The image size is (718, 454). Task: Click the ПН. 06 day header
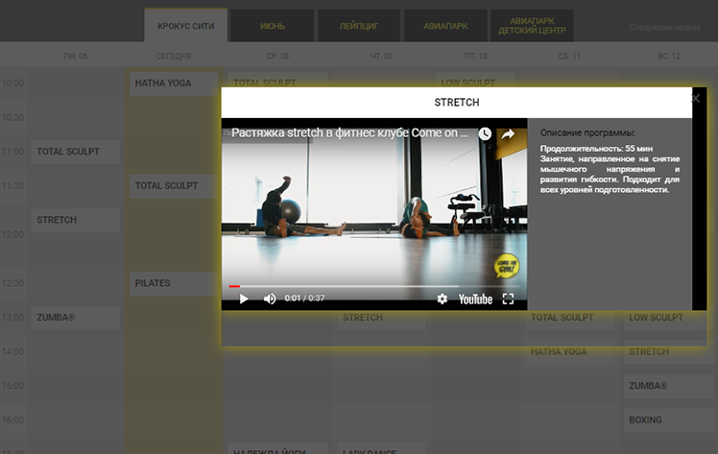[76, 57]
